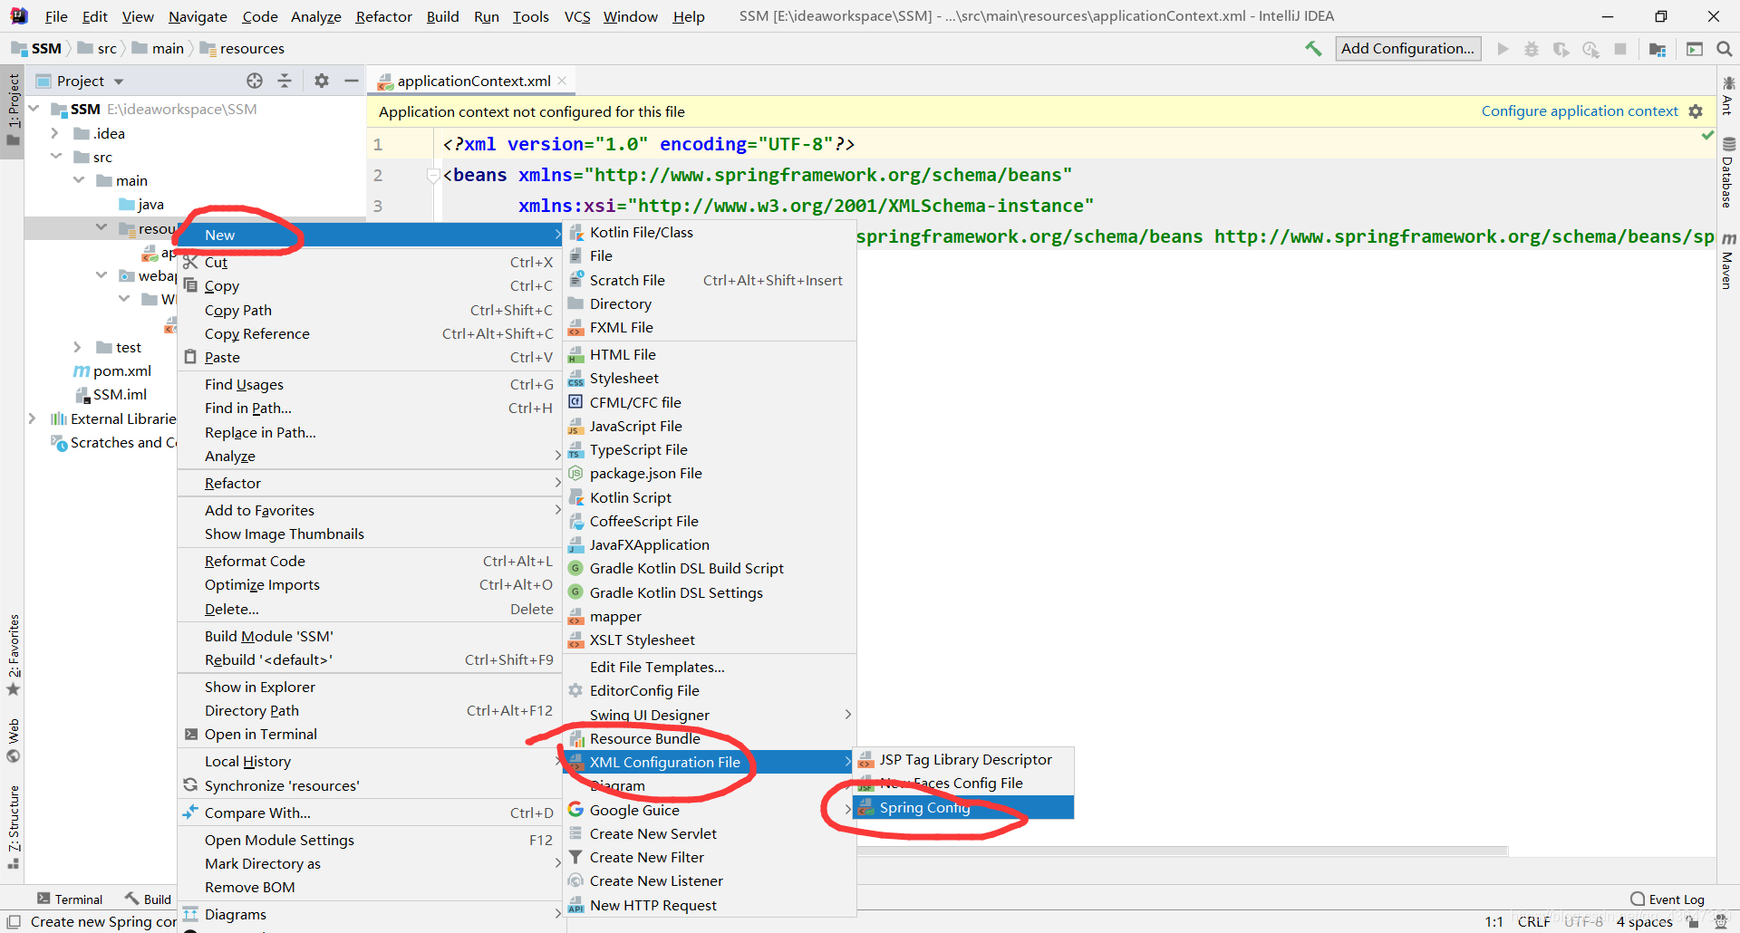Click the Search Everywhere magnifier icon
Viewport: 1740px width, 933px height.
tap(1725, 49)
